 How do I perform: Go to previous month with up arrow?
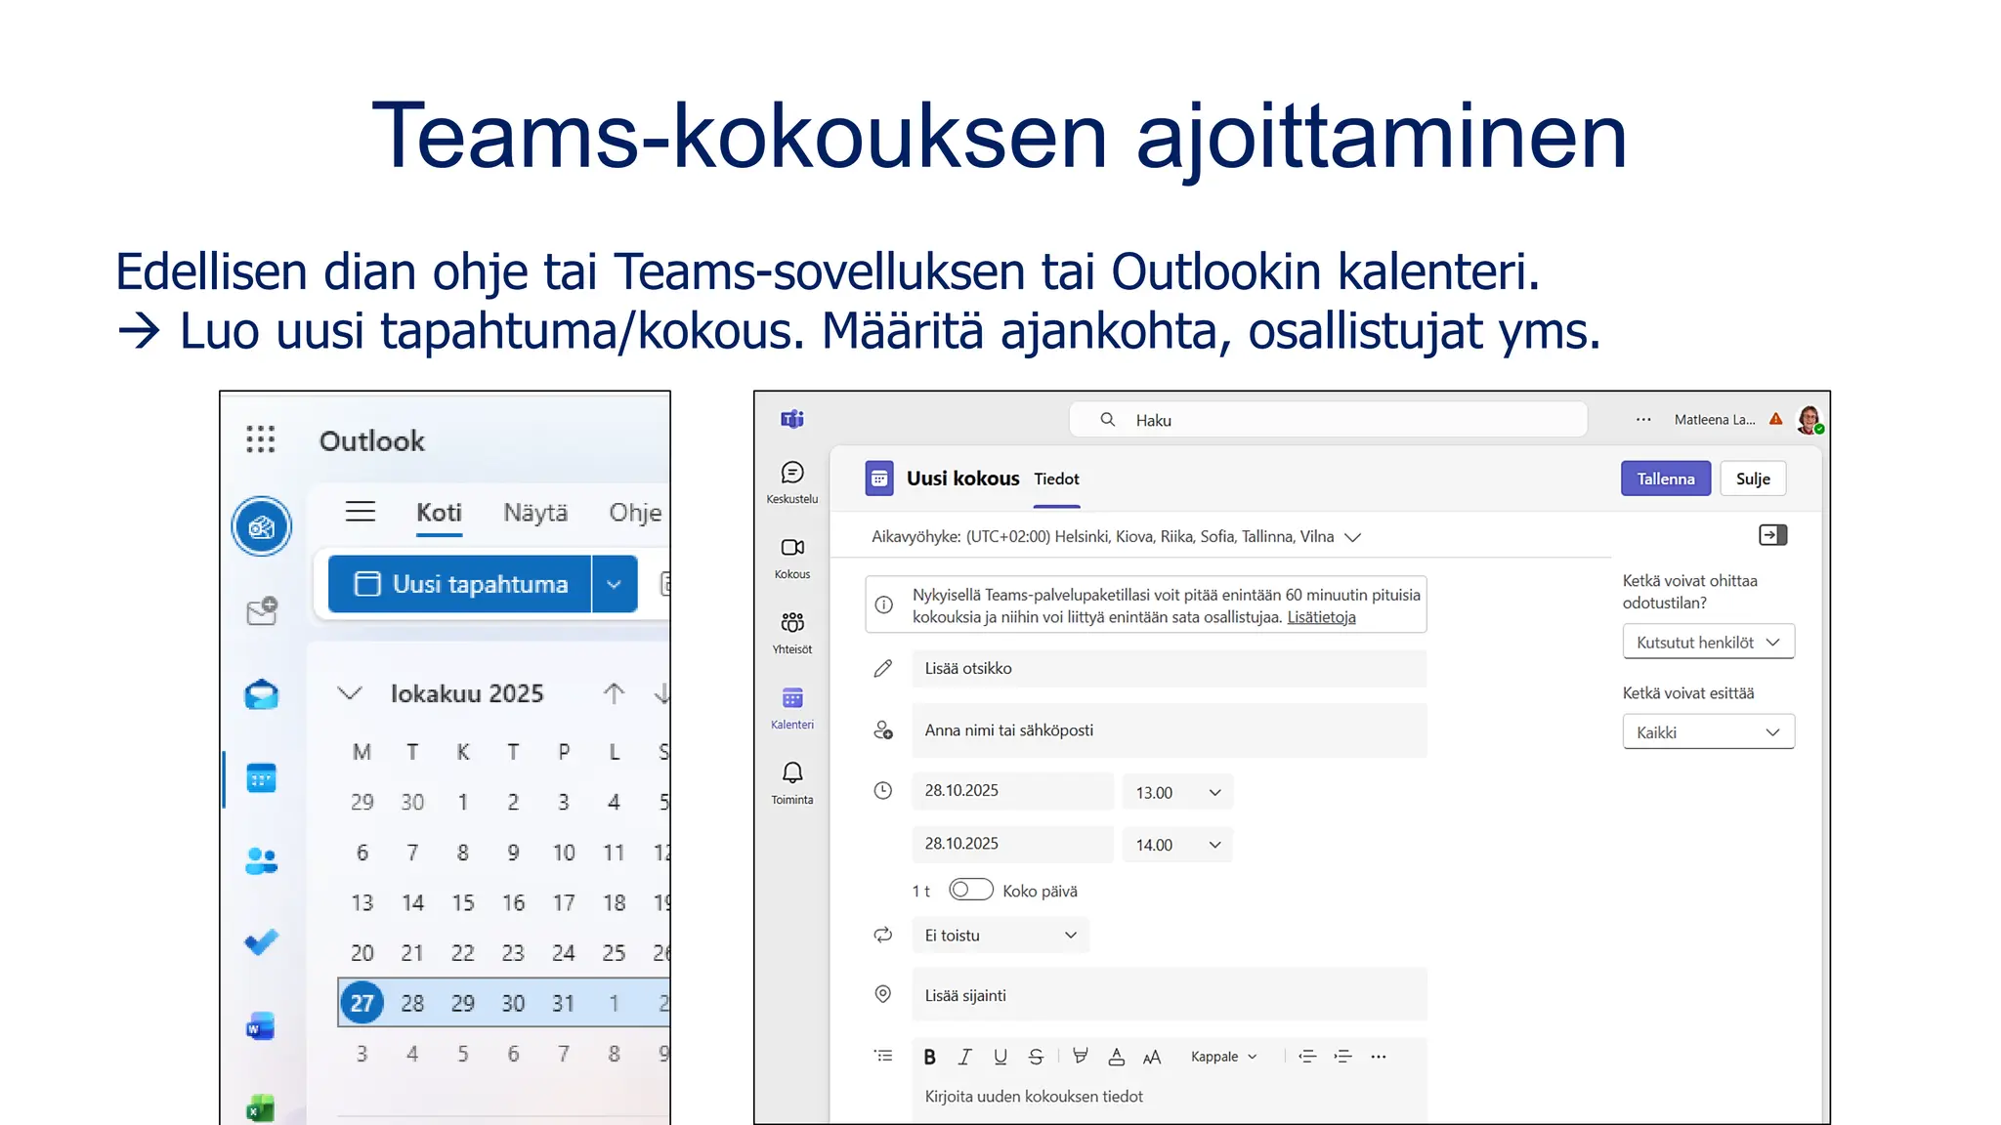coord(614,693)
